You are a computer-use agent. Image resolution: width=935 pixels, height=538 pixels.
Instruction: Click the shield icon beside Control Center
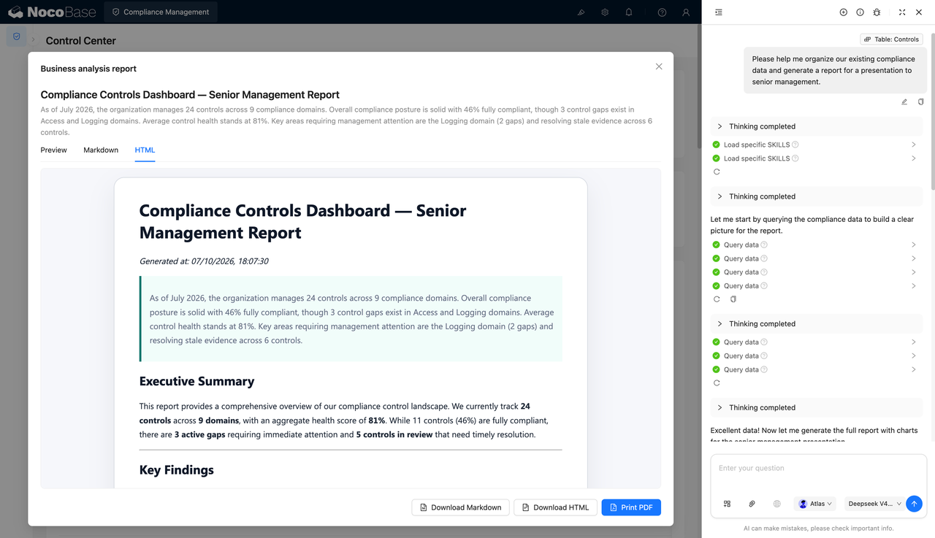17,36
